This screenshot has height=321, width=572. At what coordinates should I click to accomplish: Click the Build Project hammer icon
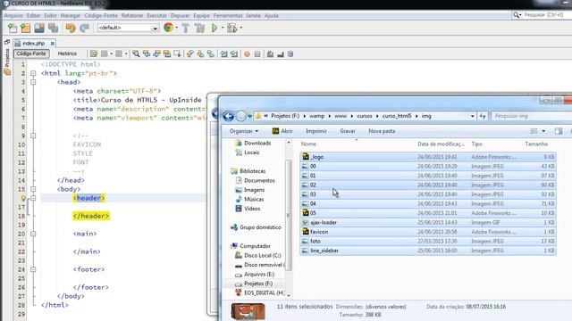(x=186, y=28)
